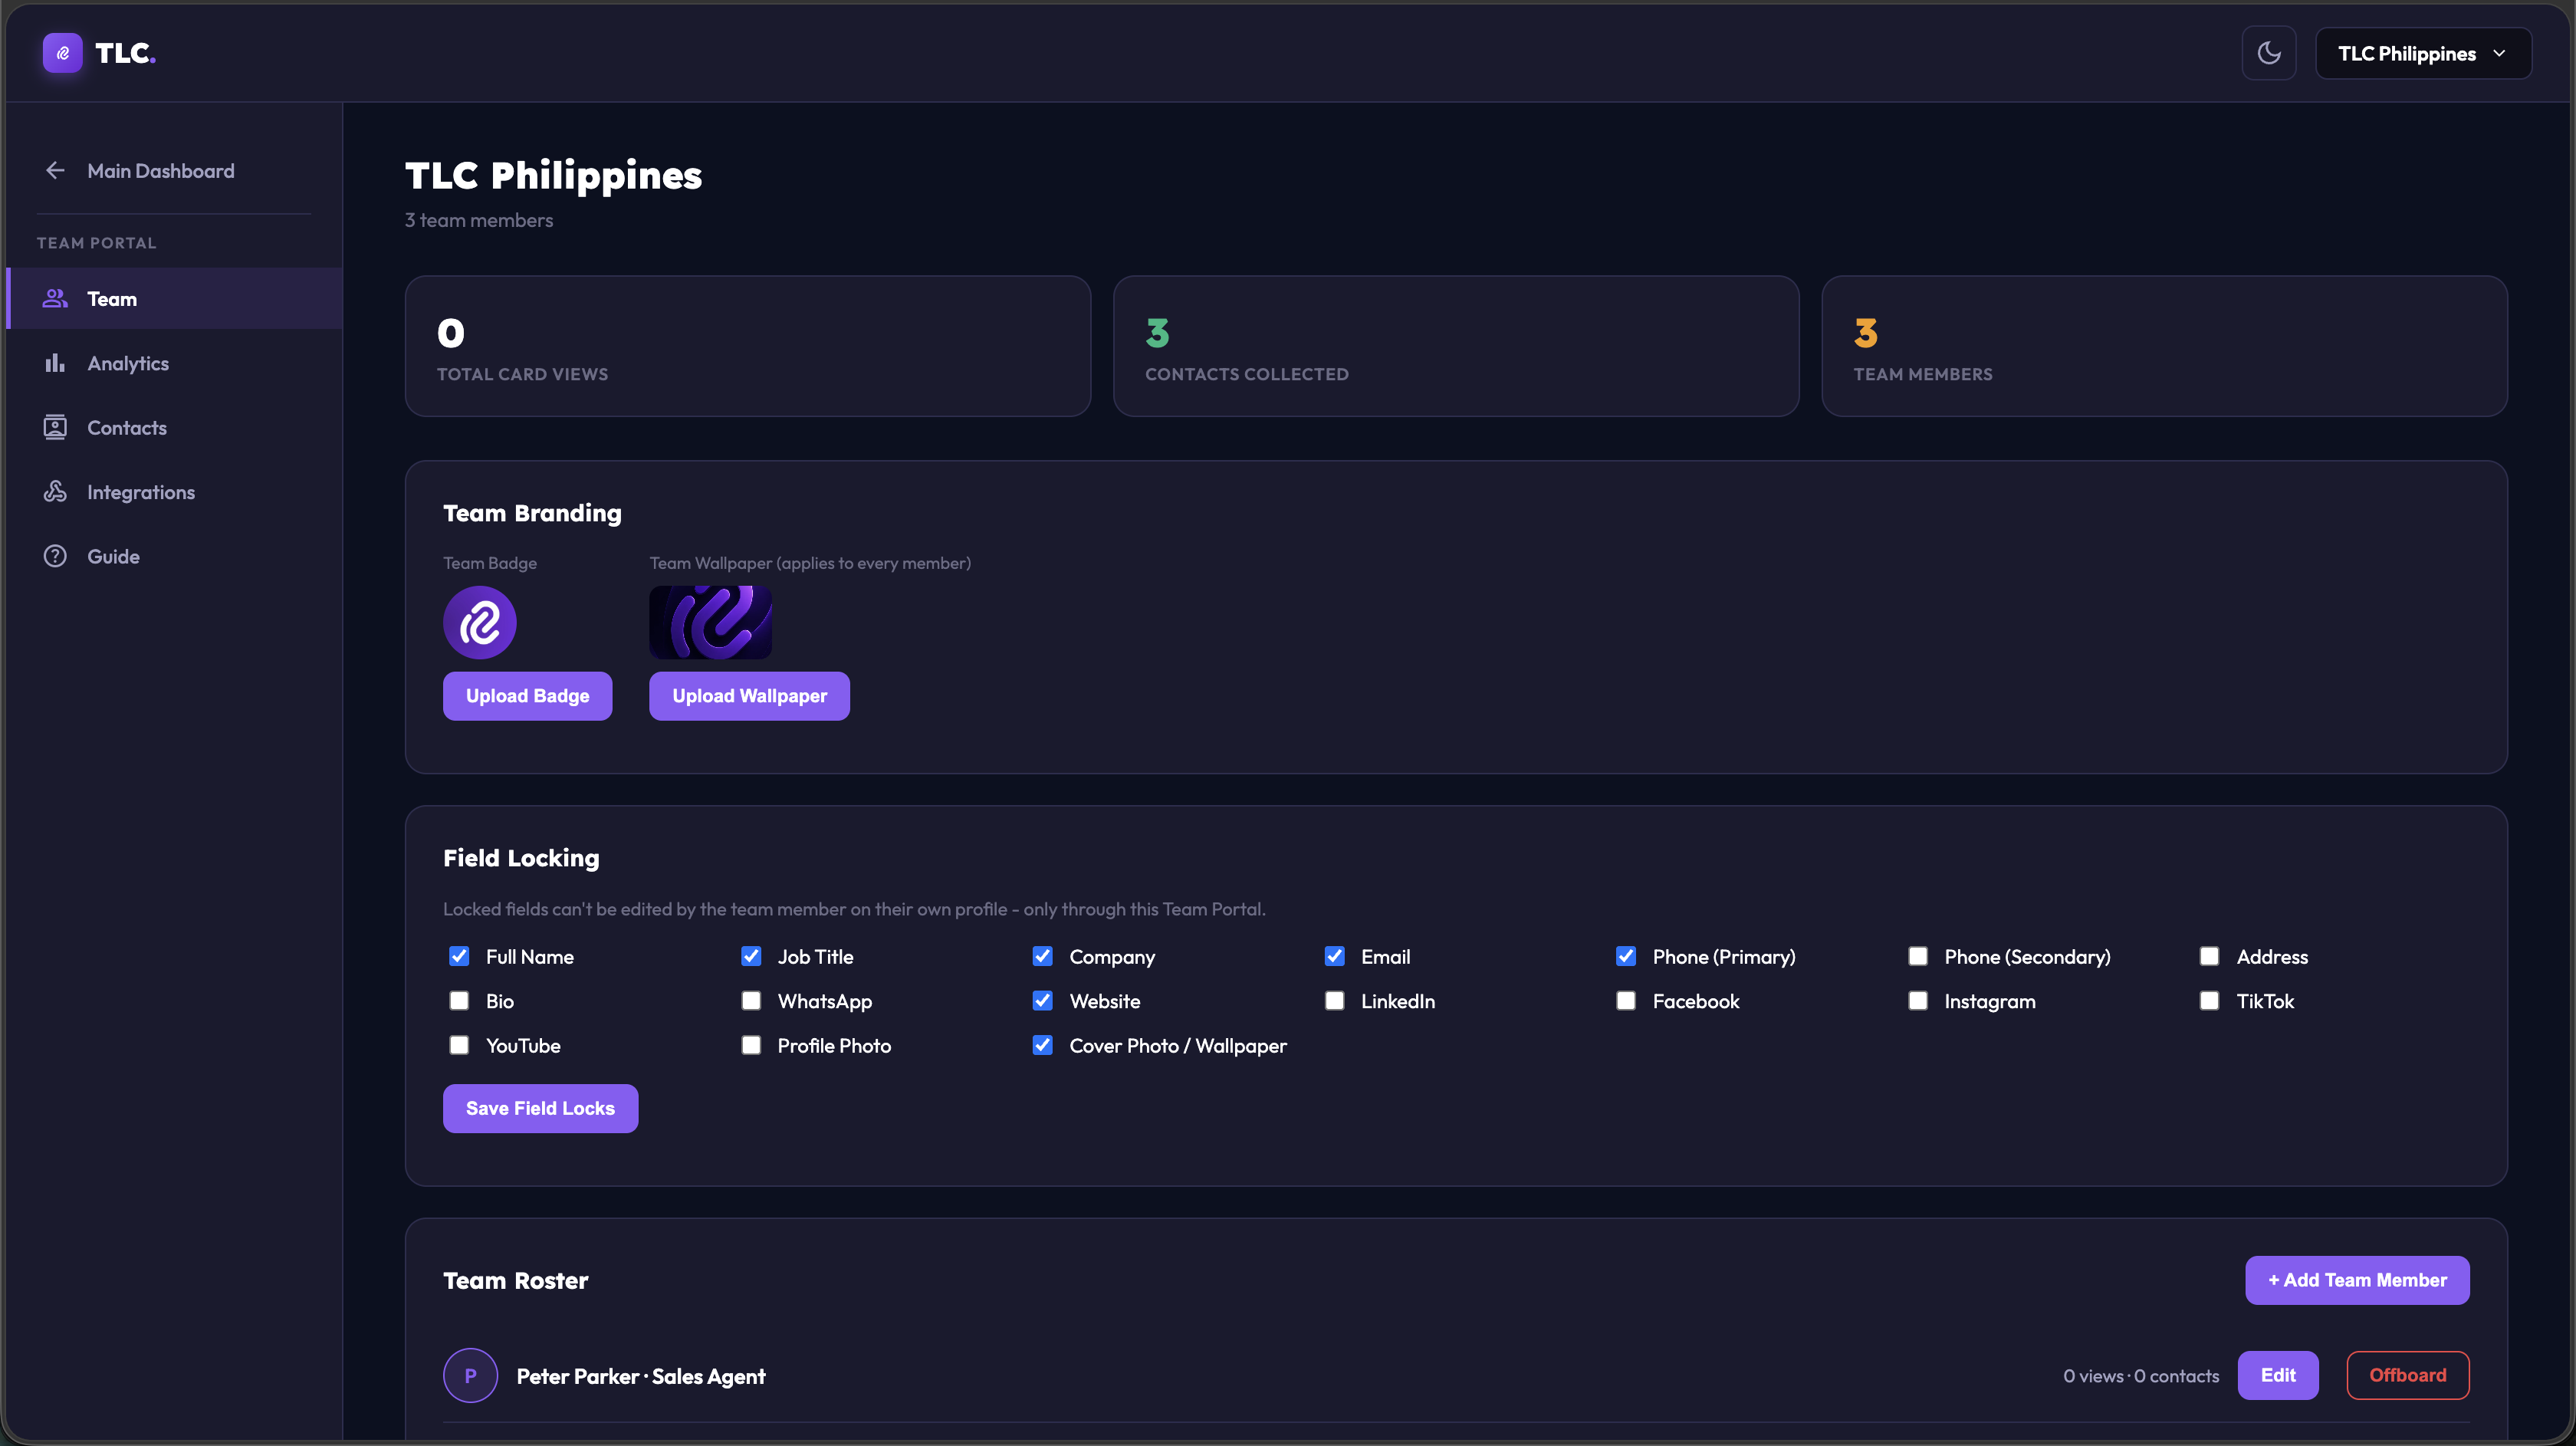This screenshot has width=2576, height=1446.
Task: Click the Contacts card icon
Action: (55, 427)
